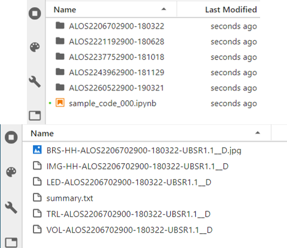Screen dimensions: 287x248
Task: Open Commands palette icon in bottom panel
Action: [x=12, y=172]
